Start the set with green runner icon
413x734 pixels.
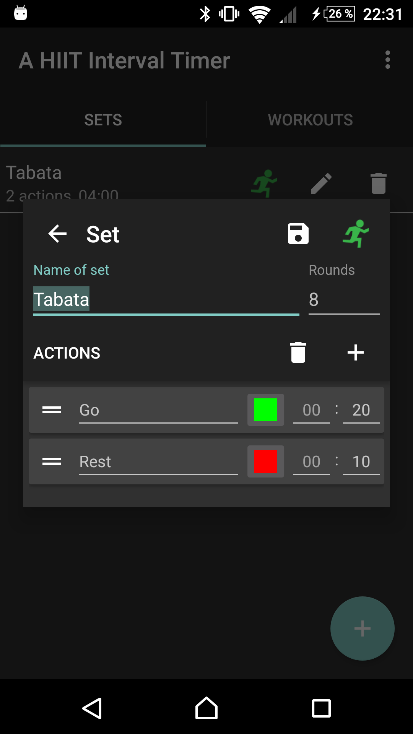pyautogui.click(x=356, y=234)
